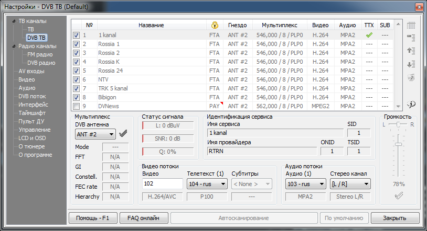The height and width of the screenshot is (231, 427).
Task: Click the second icon in right toolbar
Action: [x=412, y=38]
